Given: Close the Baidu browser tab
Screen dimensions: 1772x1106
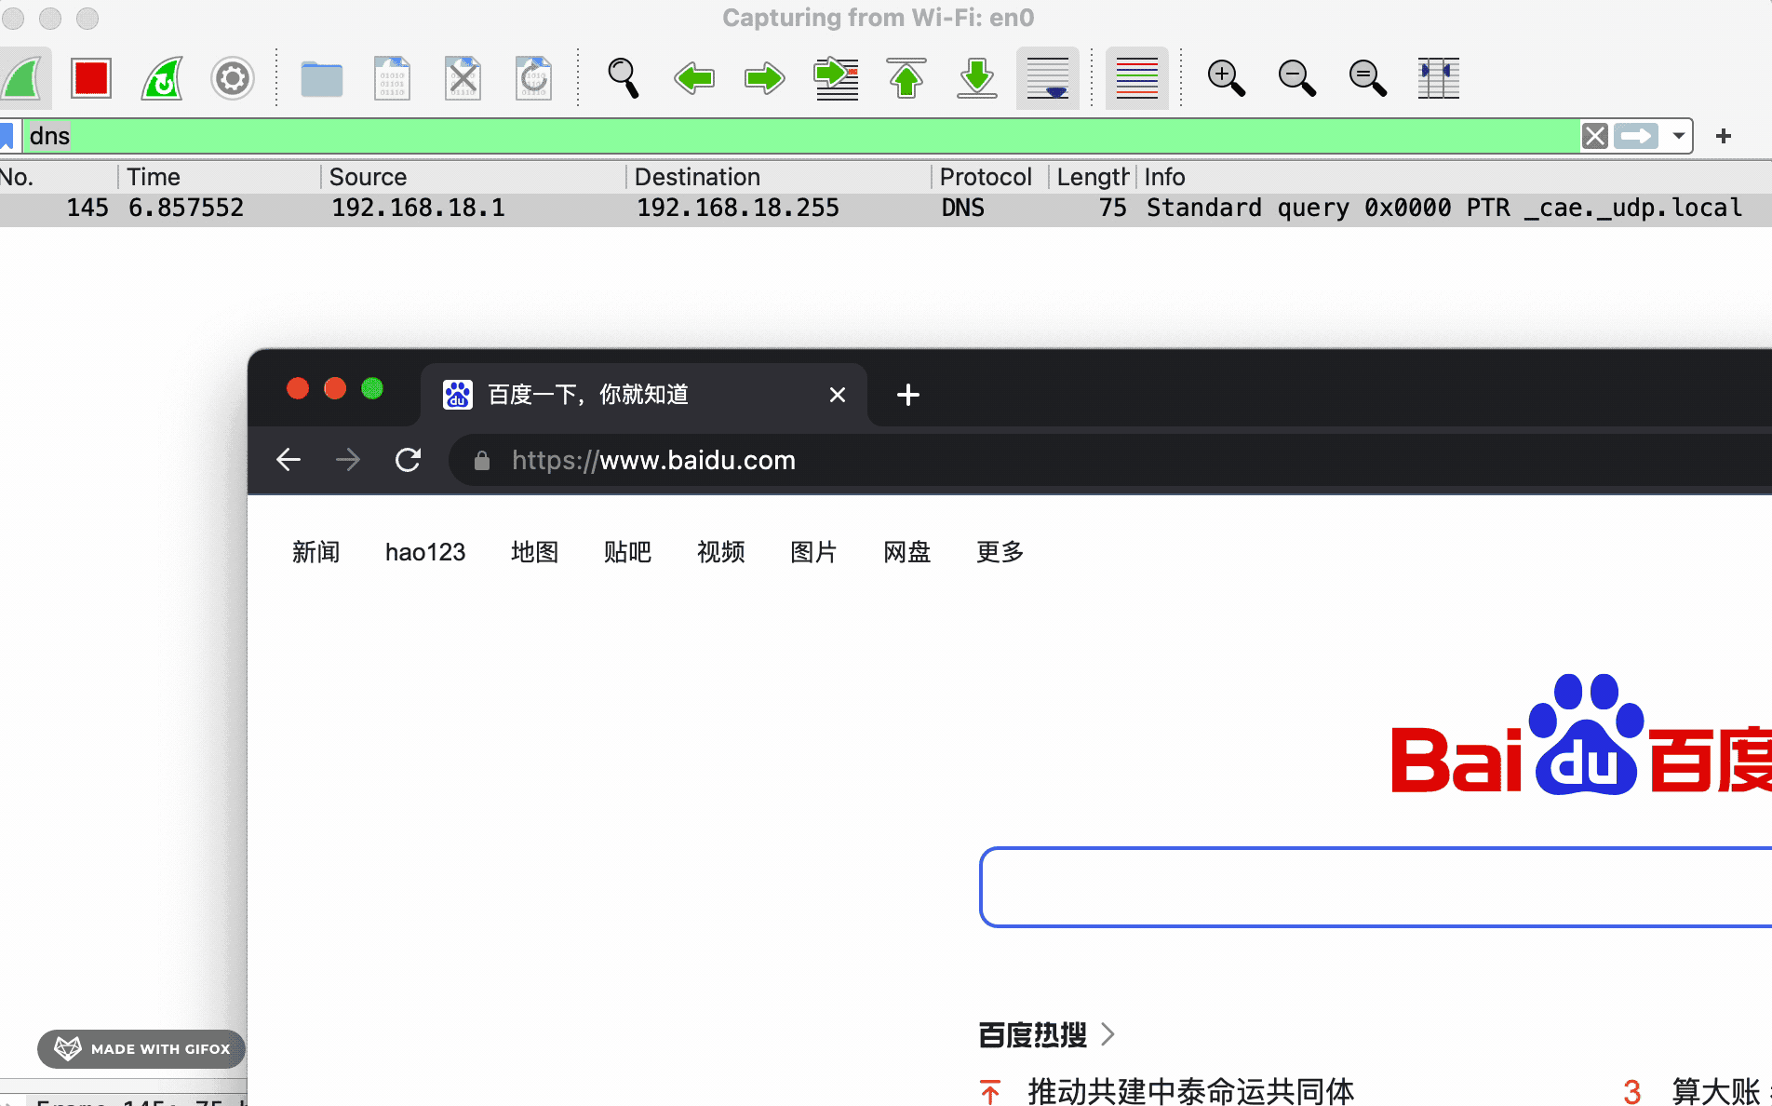Looking at the screenshot, I should (x=838, y=395).
